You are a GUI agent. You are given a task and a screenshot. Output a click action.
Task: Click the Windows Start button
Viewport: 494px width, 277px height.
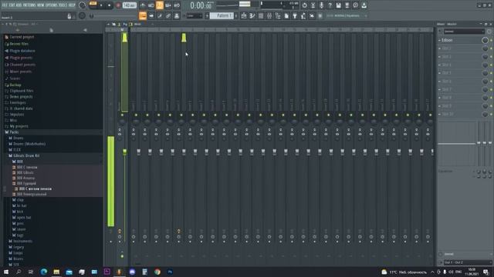coord(6,272)
